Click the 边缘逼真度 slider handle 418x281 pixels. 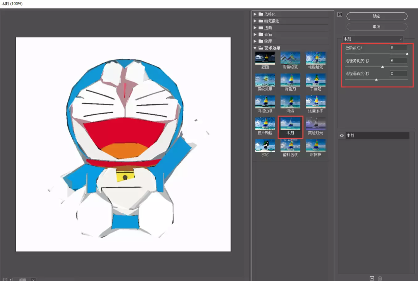pyautogui.click(x=377, y=80)
